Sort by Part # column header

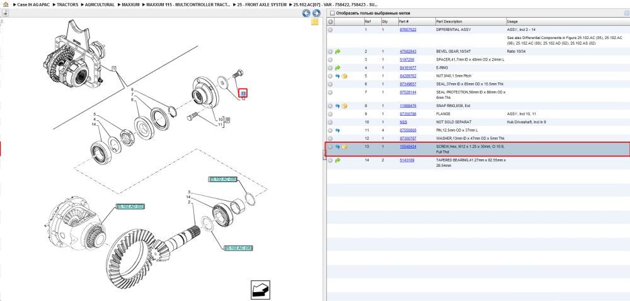click(x=416, y=21)
